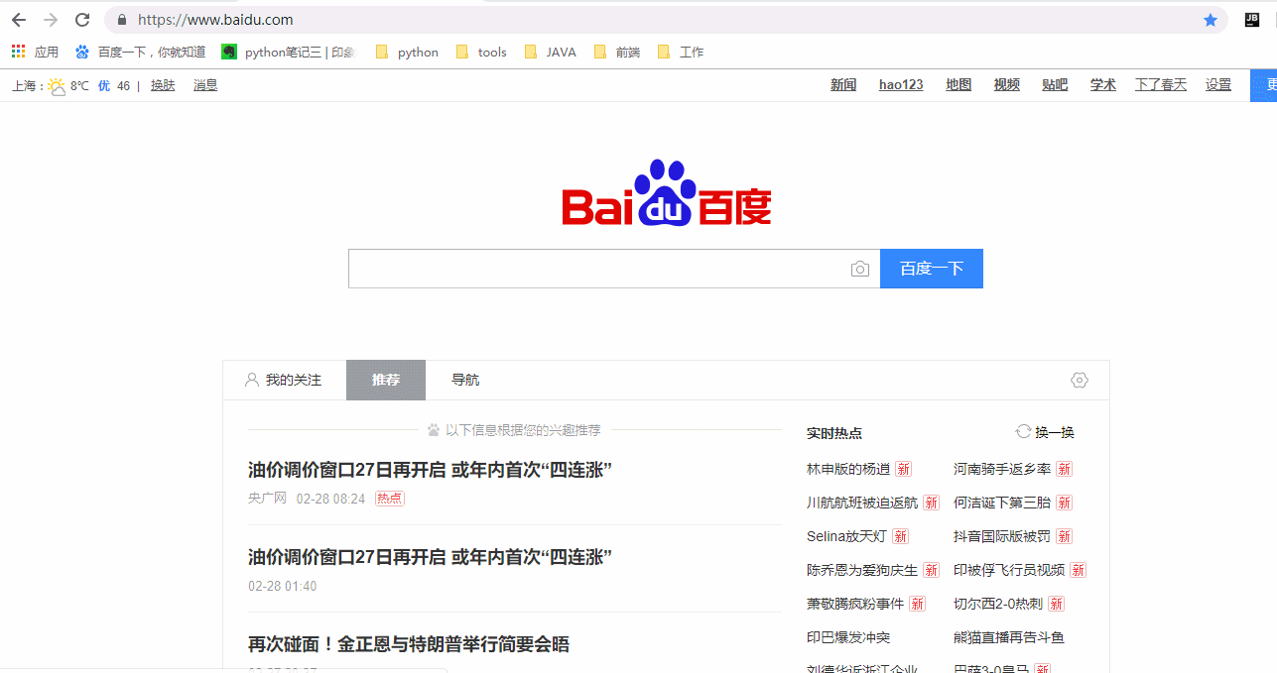Open the 新闻 news link
This screenshot has width=1277, height=673.
point(843,85)
